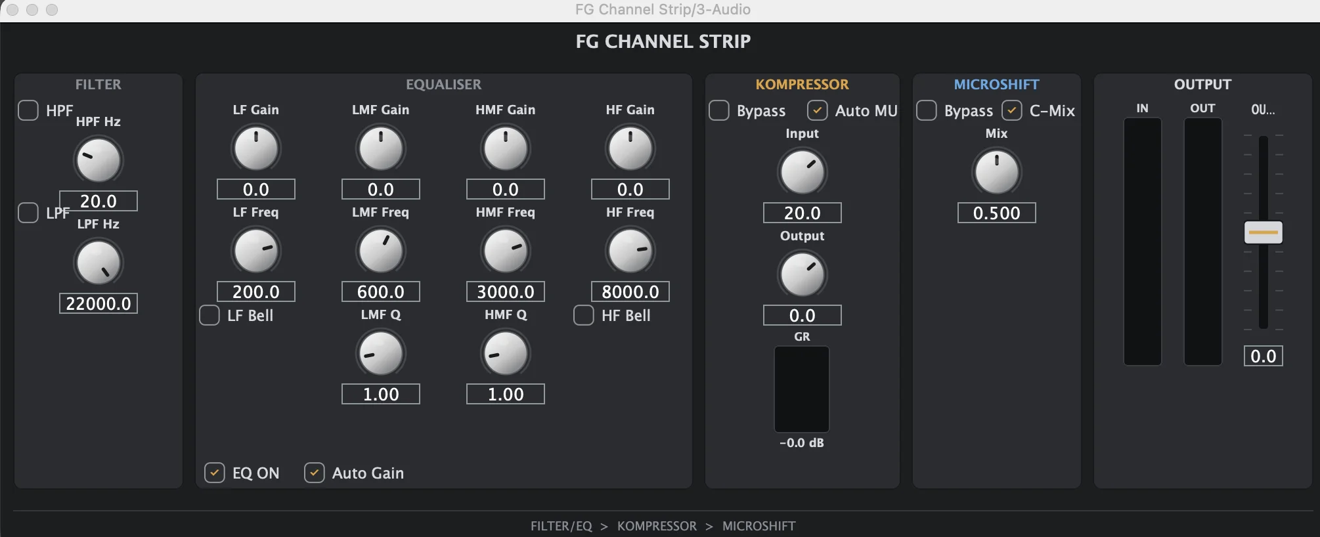The image size is (1320, 537).
Task: Click the HMF Q knob
Action: (506, 353)
